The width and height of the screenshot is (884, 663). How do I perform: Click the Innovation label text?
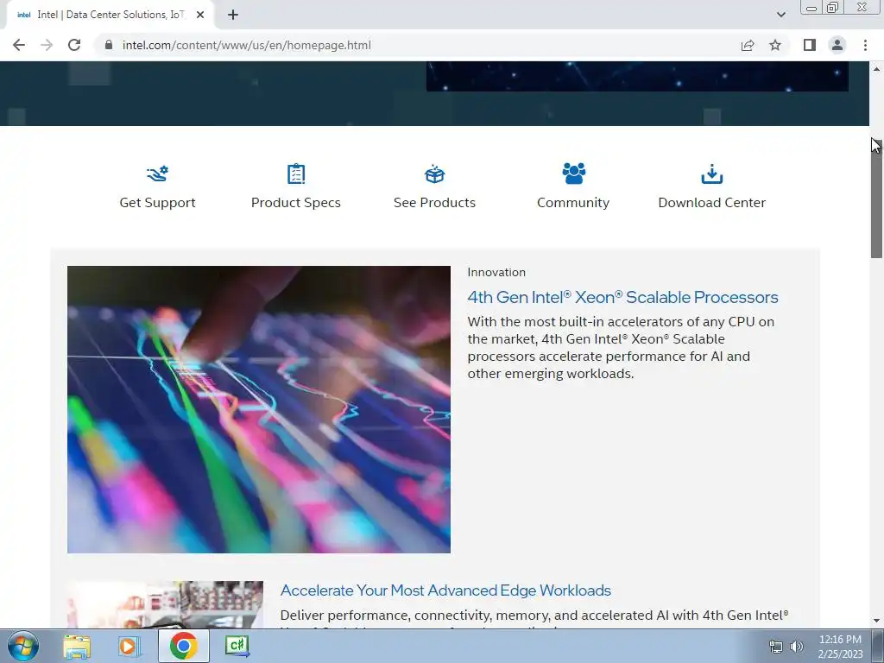click(x=496, y=272)
